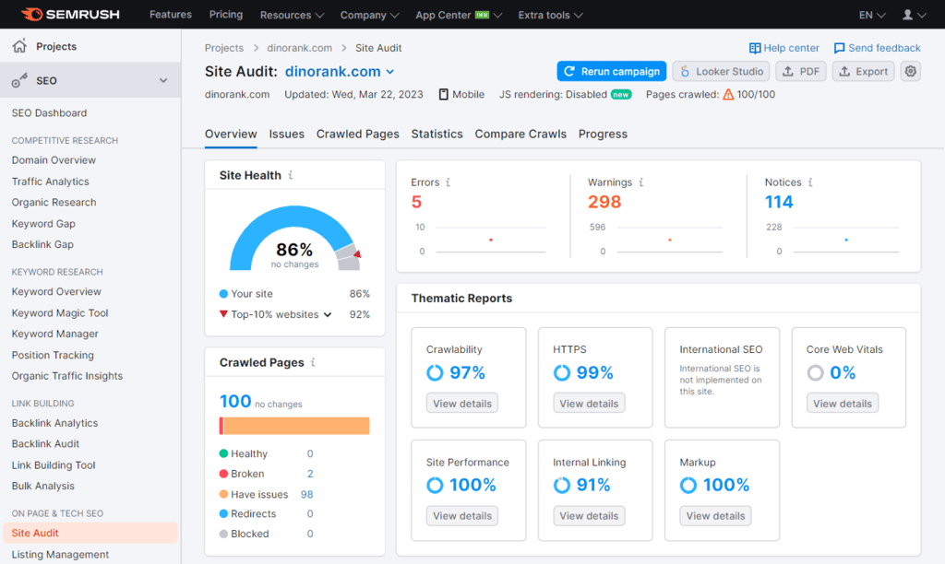Image resolution: width=945 pixels, height=564 pixels.
Task: Switch to the Progress tab
Action: coord(603,134)
